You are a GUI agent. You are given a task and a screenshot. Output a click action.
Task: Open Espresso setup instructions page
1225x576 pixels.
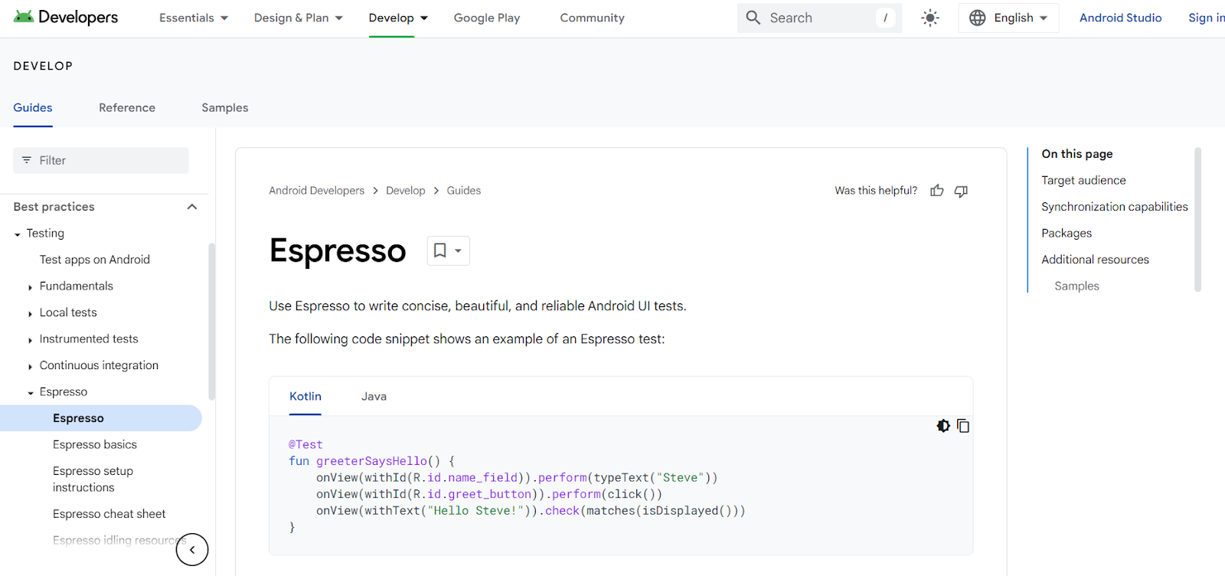tap(93, 479)
